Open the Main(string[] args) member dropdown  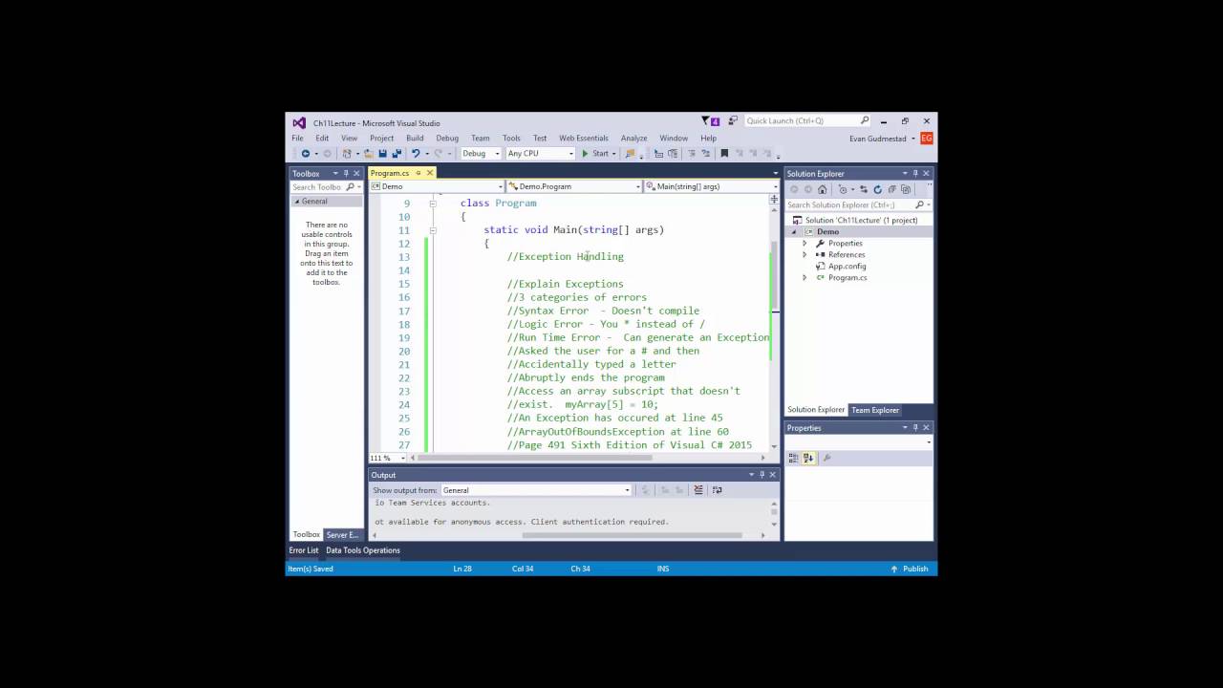click(x=712, y=186)
